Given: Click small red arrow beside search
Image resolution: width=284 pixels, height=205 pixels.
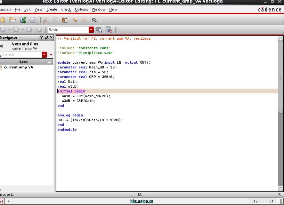Looking at the screenshot, I should [51, 55].
